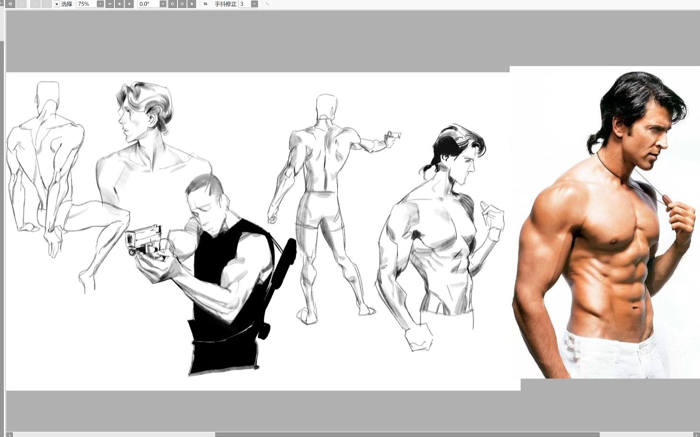This screenshot has width=700, height=437.
Task: Zoom out with the minus button
Action: (x=110, y=4)
